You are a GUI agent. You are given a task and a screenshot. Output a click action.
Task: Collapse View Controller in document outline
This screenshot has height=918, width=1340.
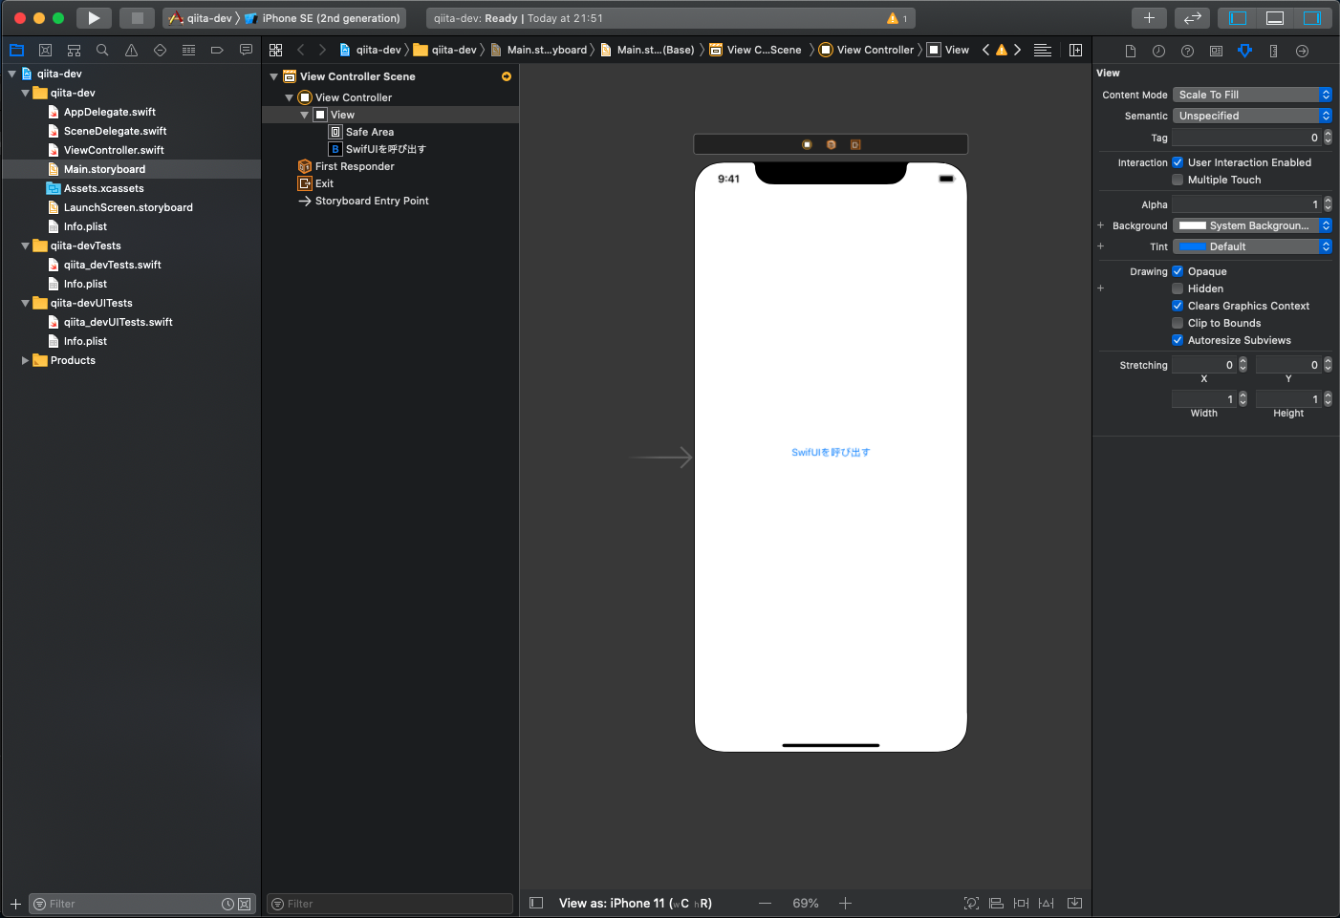coord(289,97)
